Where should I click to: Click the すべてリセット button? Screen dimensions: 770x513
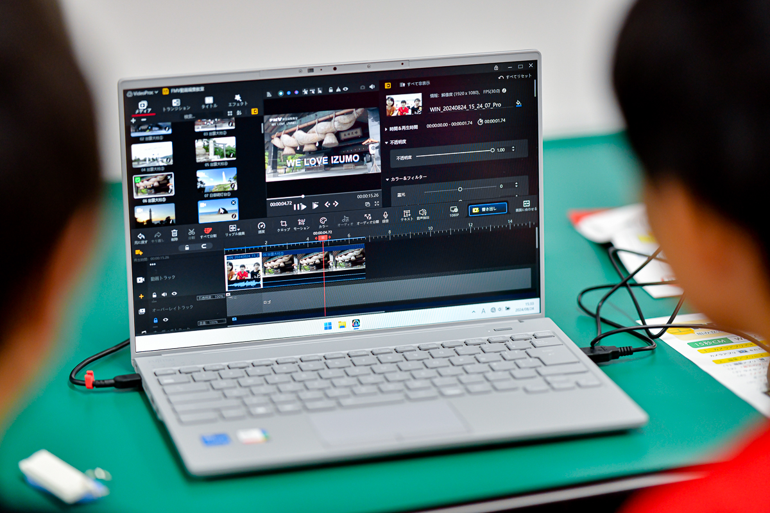[515, 77]
